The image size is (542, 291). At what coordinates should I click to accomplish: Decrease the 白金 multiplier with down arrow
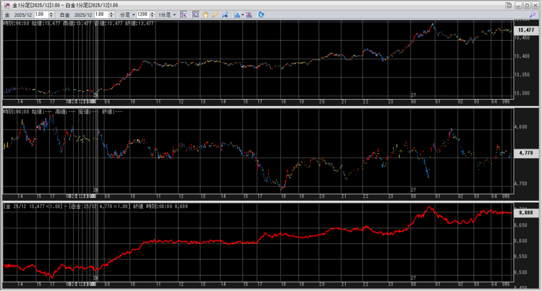111,16
